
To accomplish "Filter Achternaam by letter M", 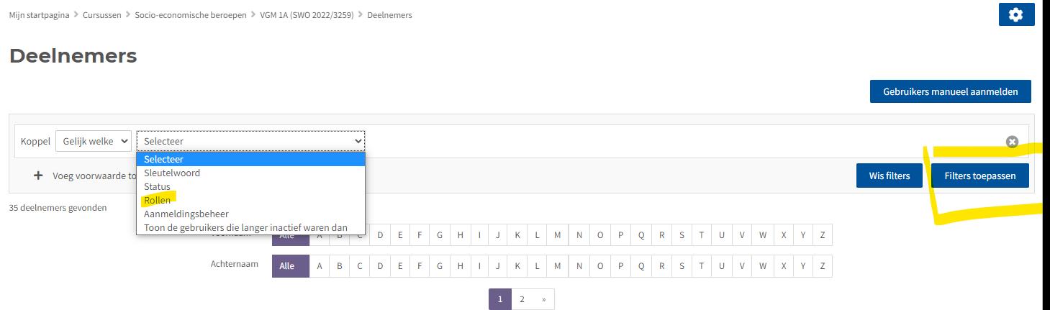I will click(x=557, y=265).
